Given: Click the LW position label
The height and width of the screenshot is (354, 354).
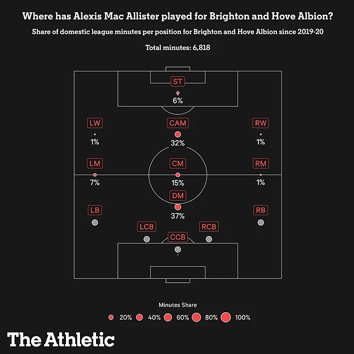Looking at the screenshot, I should click(x=95, y=123).
